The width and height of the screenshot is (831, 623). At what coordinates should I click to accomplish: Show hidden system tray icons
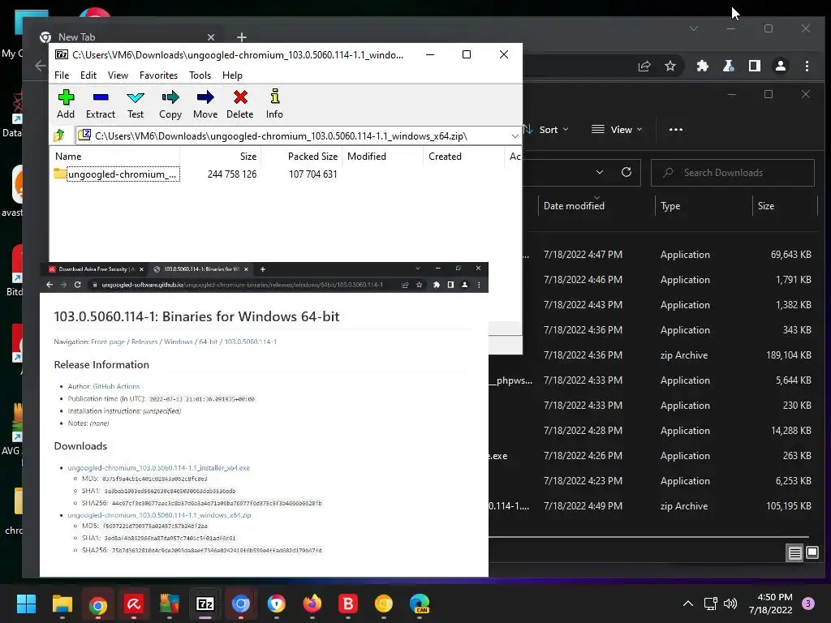tap(688, 604)
